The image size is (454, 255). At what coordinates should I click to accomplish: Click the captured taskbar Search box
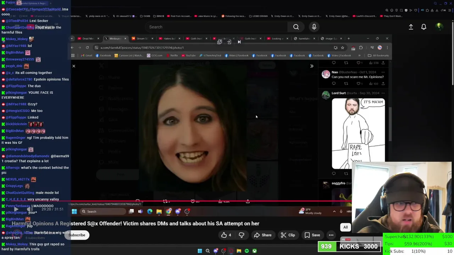pos(103,211)
